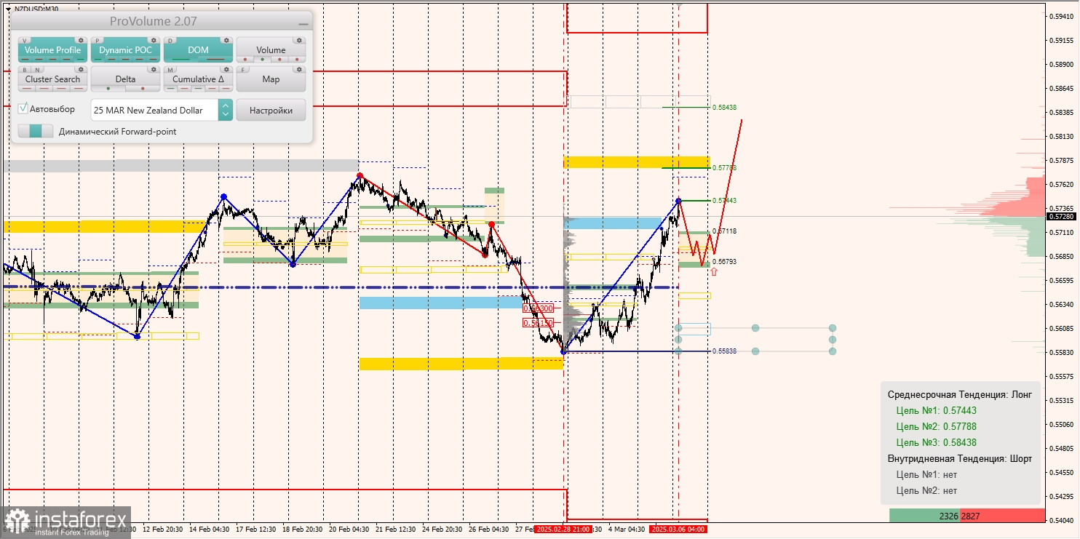Click the Среднесрочная Тенденция: Лонг line
1080x539 pixels.
point(960,394)
